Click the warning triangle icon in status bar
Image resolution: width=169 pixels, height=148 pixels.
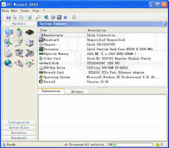[x=157, y=144]
